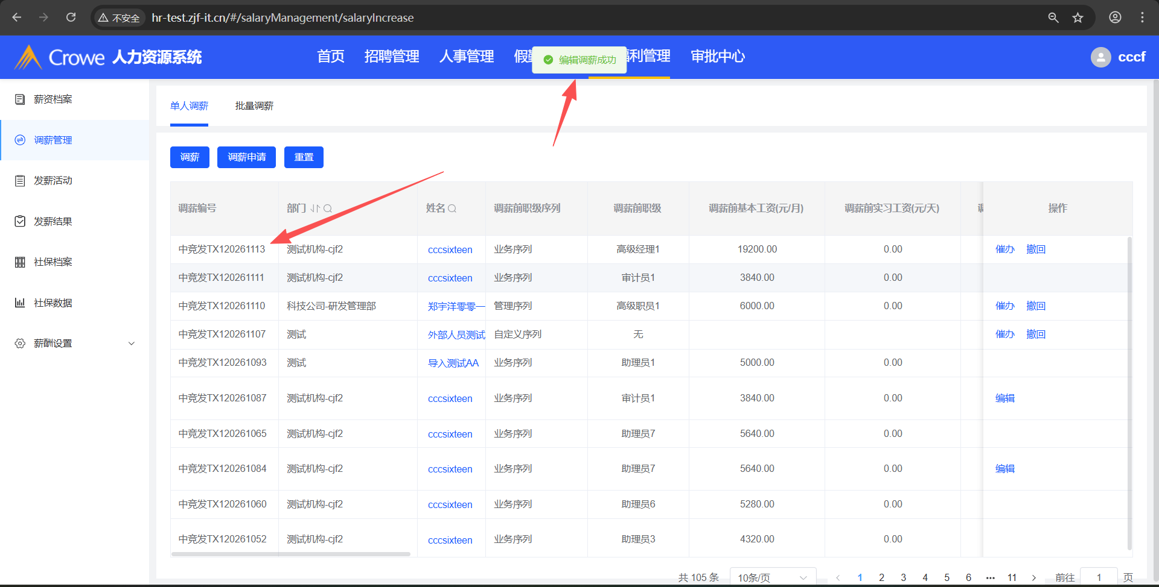Image resolution: width=1159 pixels, height=587 pixels.
Task: Bookmark this page with the star icon
Action: point(1078,17)
